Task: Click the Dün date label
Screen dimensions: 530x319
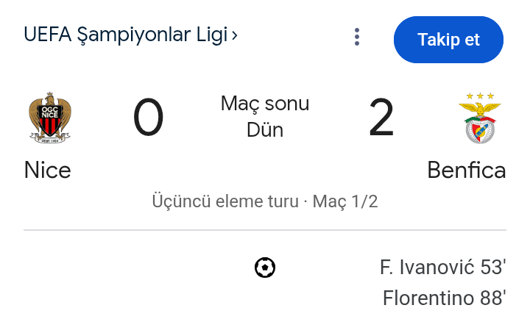Action: [265, 131]
